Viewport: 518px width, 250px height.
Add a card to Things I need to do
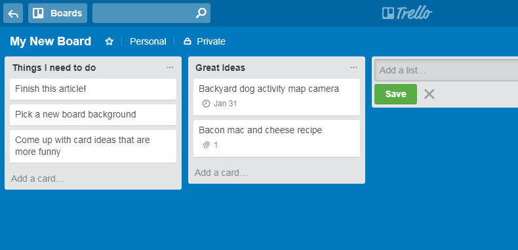click(37, 179)
